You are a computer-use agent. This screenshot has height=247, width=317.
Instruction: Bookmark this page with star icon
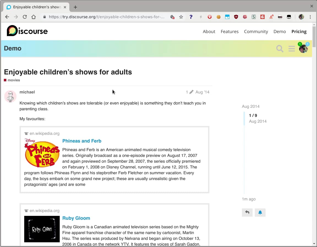181,17
